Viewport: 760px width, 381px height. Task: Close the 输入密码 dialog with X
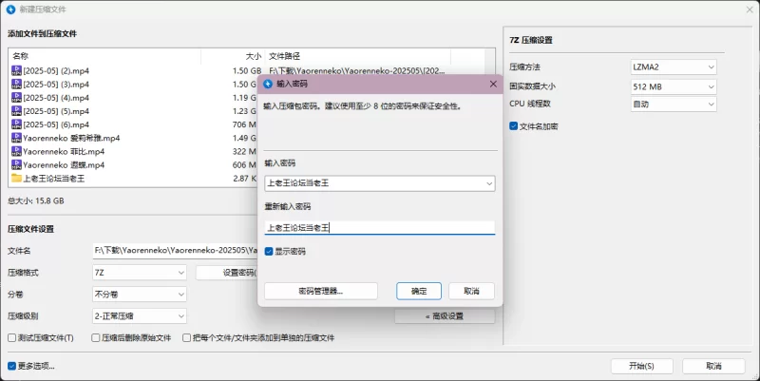coord(492,84)
